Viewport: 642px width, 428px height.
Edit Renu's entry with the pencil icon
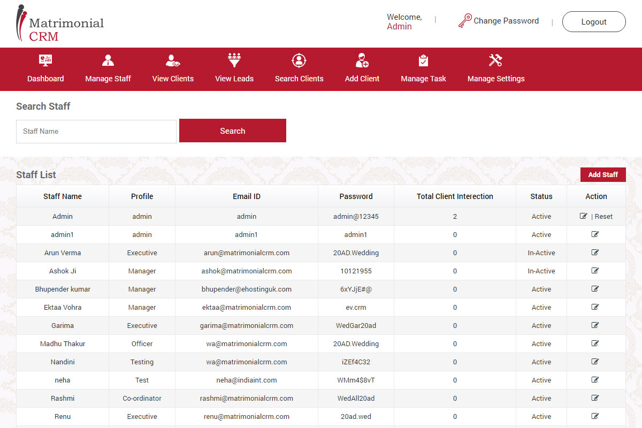[x=595, y=416]
